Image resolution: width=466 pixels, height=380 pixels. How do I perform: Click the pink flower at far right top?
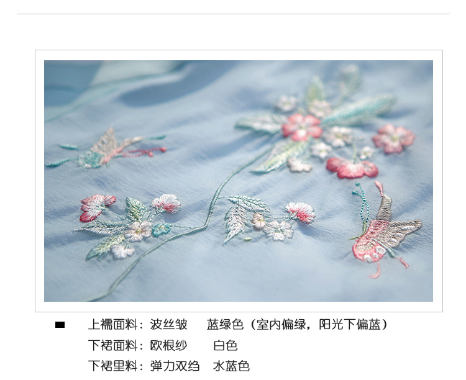point(393,138)
